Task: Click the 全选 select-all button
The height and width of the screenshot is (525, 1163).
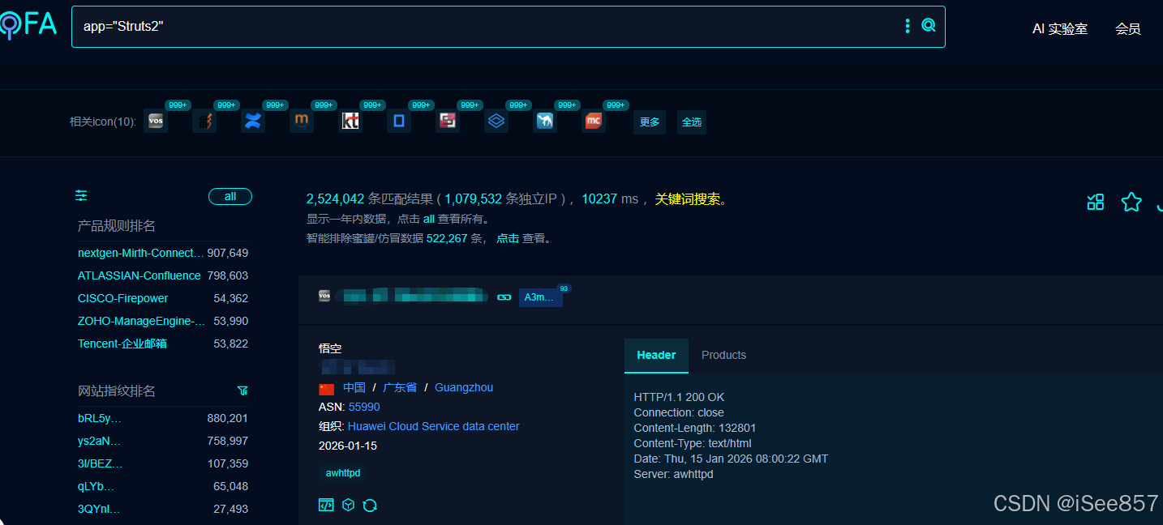Action: [692, 122]
